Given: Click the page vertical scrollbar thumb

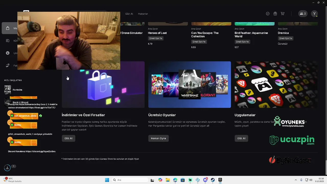Looking at the screenshot, I should click(326, 168).
